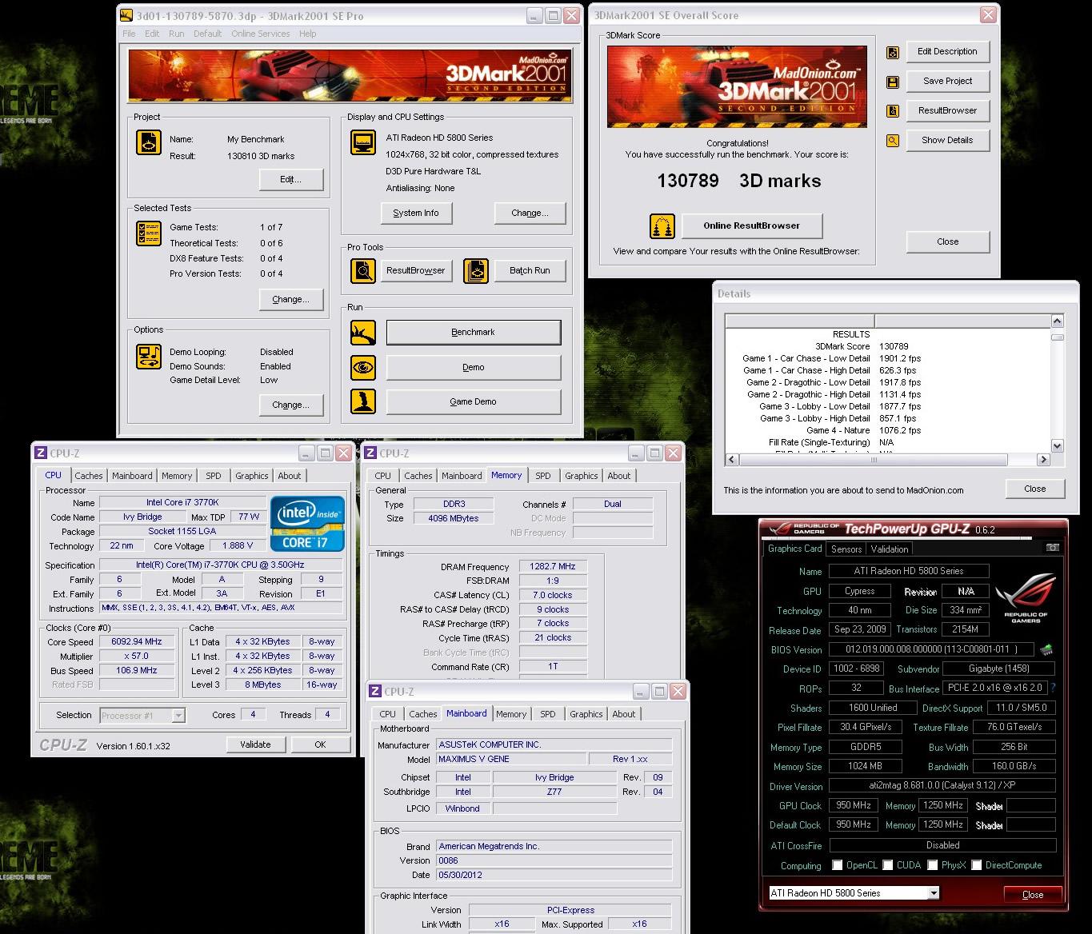Click the Display and CPU Settings monitor icon
This screenshot has height=934, width=1092.
363,142
